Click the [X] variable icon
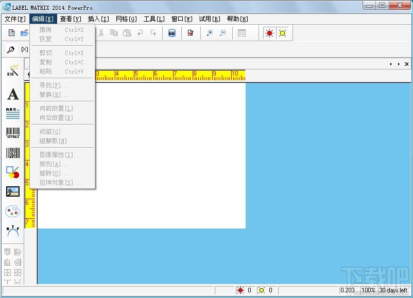This screenshot has height=298, width=413. click(x=25, y=49)
